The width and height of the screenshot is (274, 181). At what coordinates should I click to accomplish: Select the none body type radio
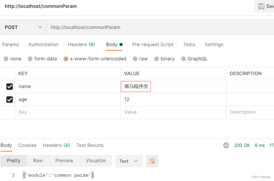6,59
